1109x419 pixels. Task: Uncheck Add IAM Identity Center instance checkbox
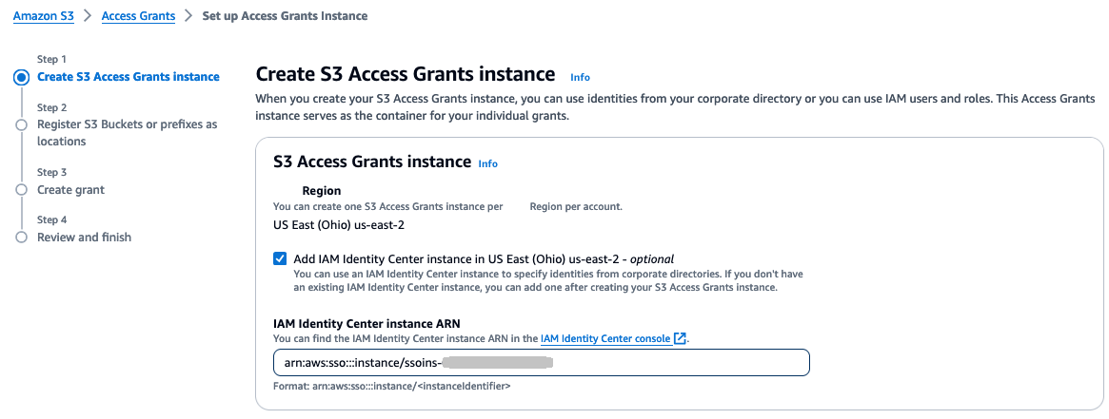click(280, 258)
